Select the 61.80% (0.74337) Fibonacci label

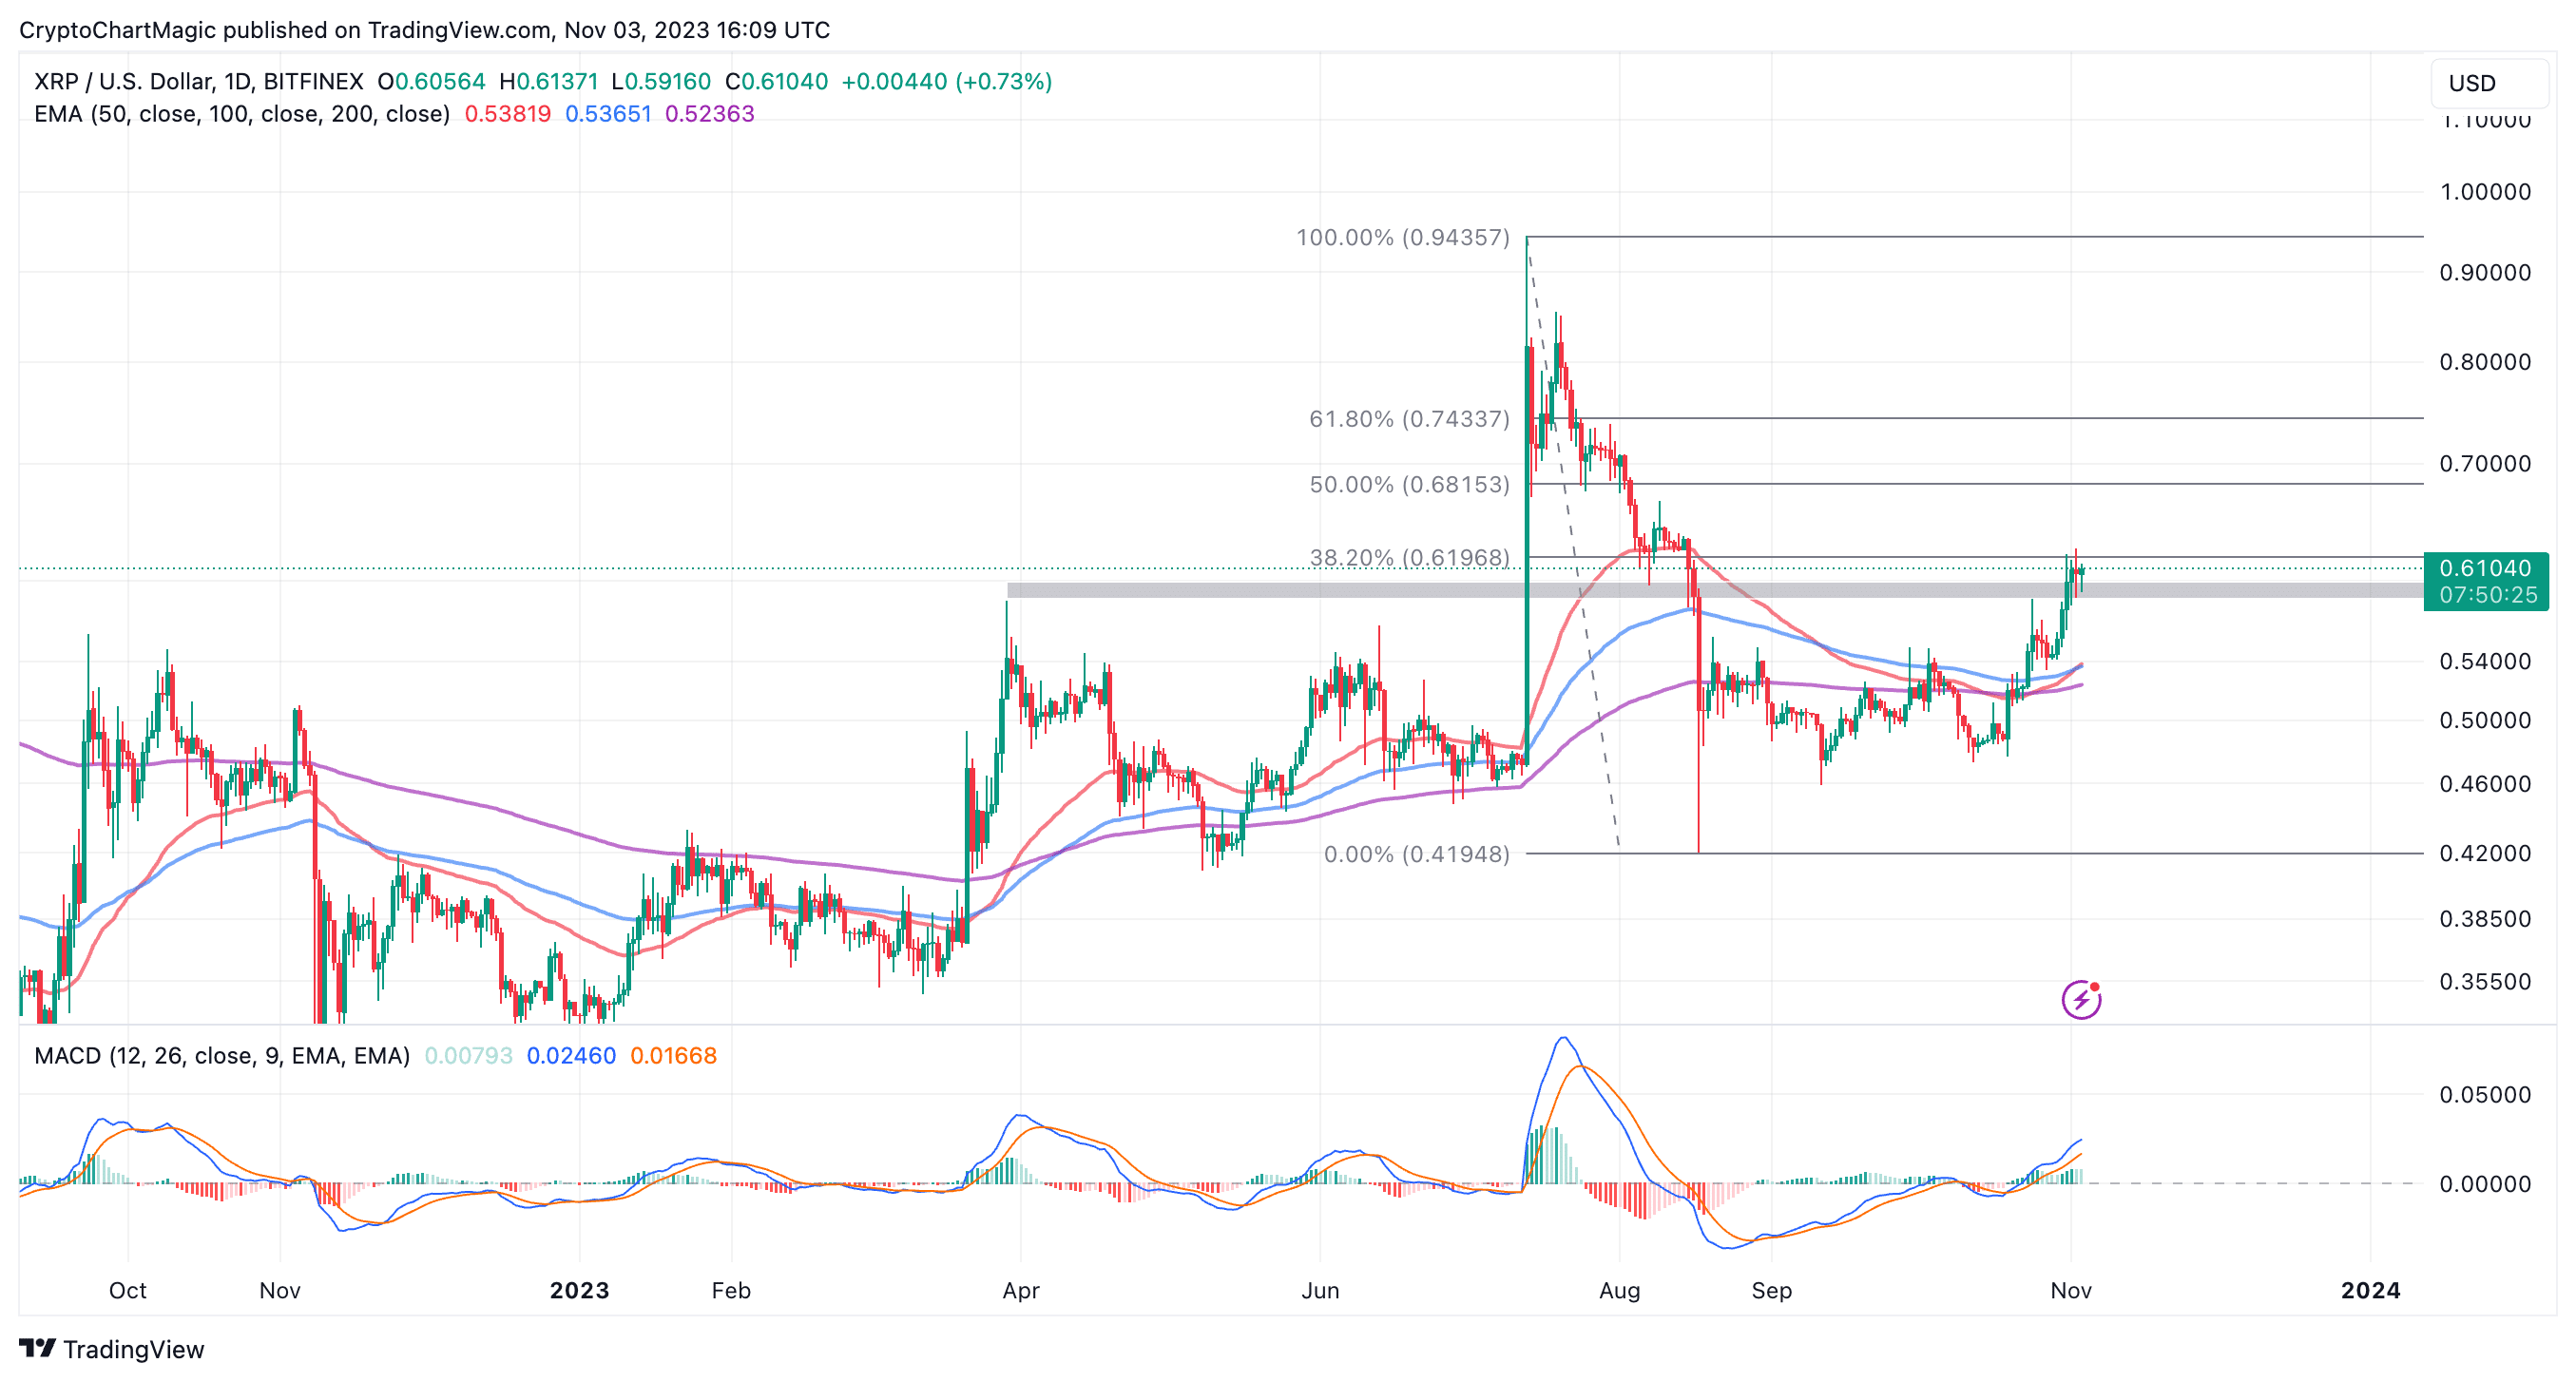1409,418
